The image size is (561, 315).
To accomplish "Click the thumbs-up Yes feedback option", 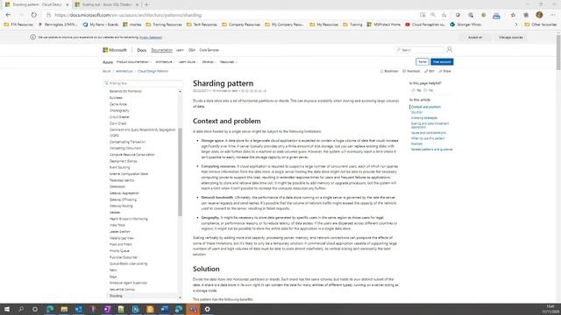I will point(415,90).
